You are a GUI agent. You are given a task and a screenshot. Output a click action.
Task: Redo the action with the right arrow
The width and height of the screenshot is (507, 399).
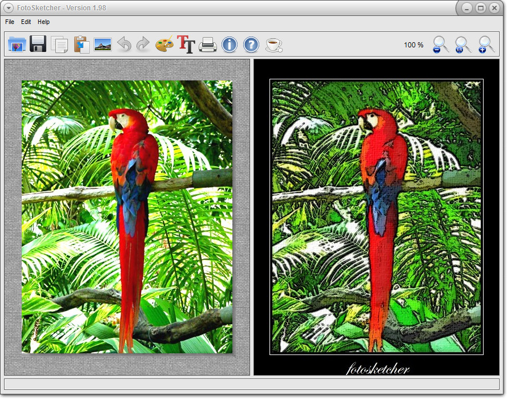[143, 45]
